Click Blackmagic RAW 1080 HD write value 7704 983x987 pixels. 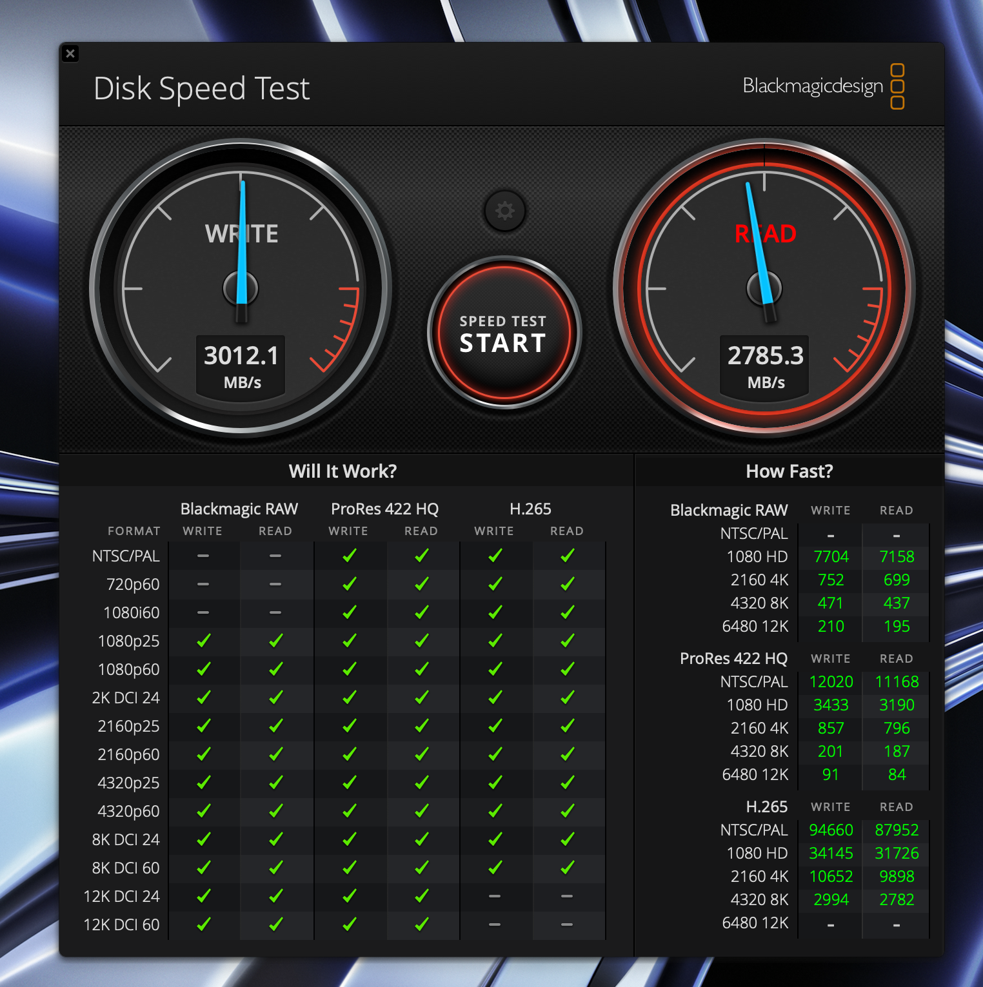click(831, 556)
